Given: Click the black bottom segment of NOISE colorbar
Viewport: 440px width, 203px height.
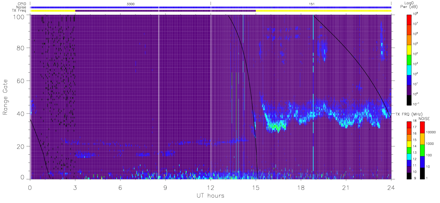Looking at the screenshot, I should click(x=422, y=173).
